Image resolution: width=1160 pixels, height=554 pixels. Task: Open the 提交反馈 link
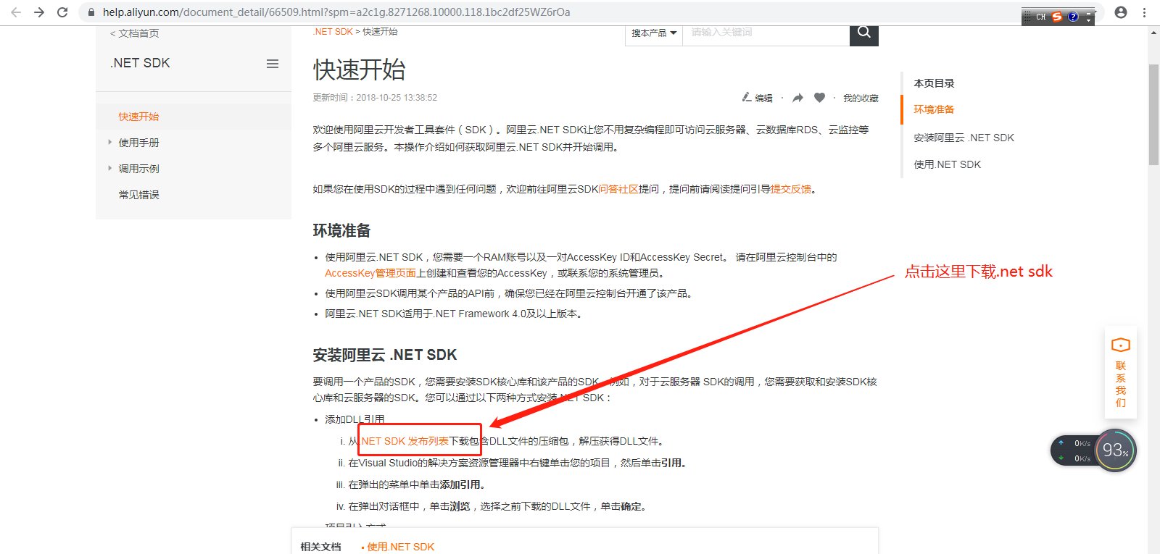tap(791, 189)
